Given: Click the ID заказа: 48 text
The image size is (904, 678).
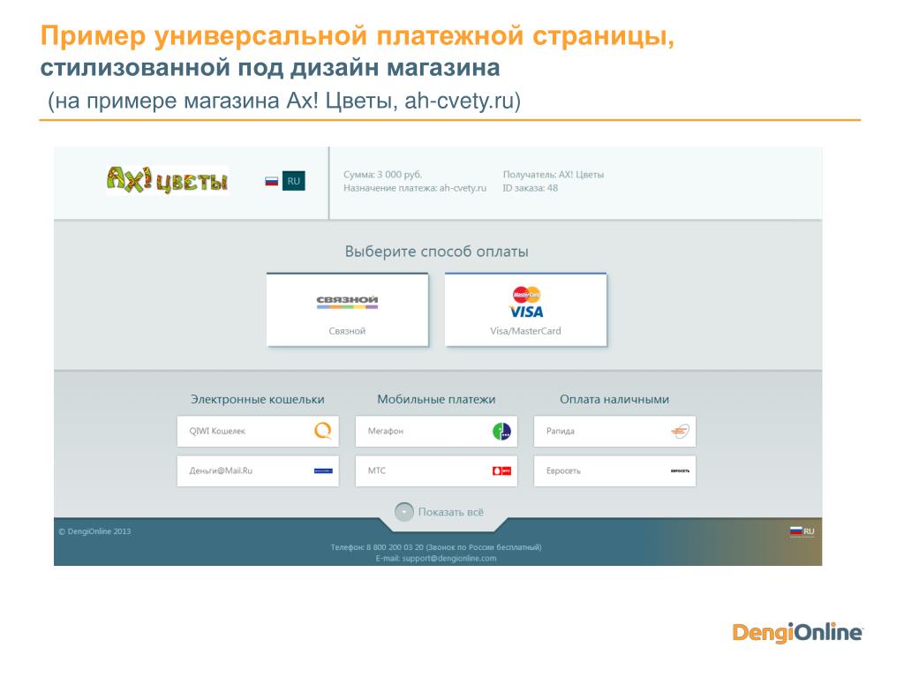Looking at the screenshot, I should [531, 188].
